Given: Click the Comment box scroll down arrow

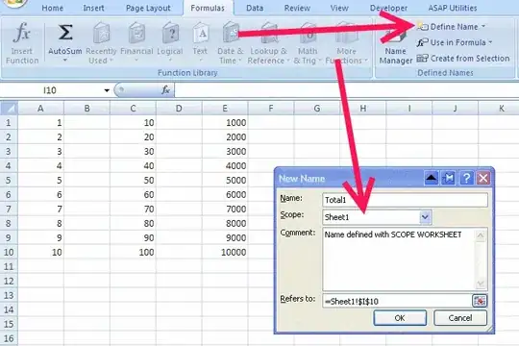Looking at the screenshot, I should click(x=481, y=284).
